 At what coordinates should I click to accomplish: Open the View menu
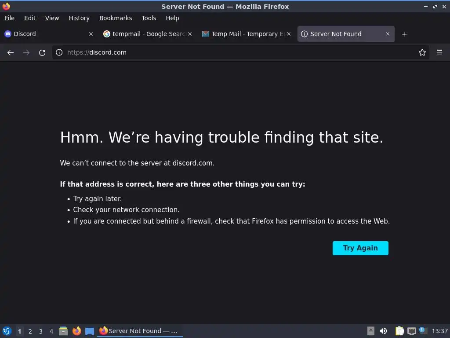pos(52,18)
